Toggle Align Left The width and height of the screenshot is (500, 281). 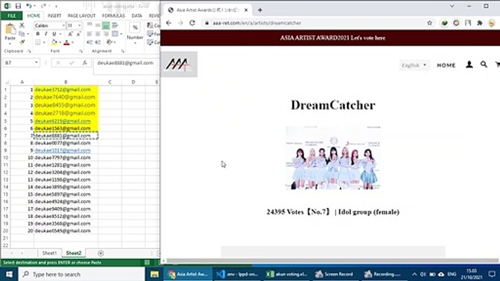tap(89, 34)
